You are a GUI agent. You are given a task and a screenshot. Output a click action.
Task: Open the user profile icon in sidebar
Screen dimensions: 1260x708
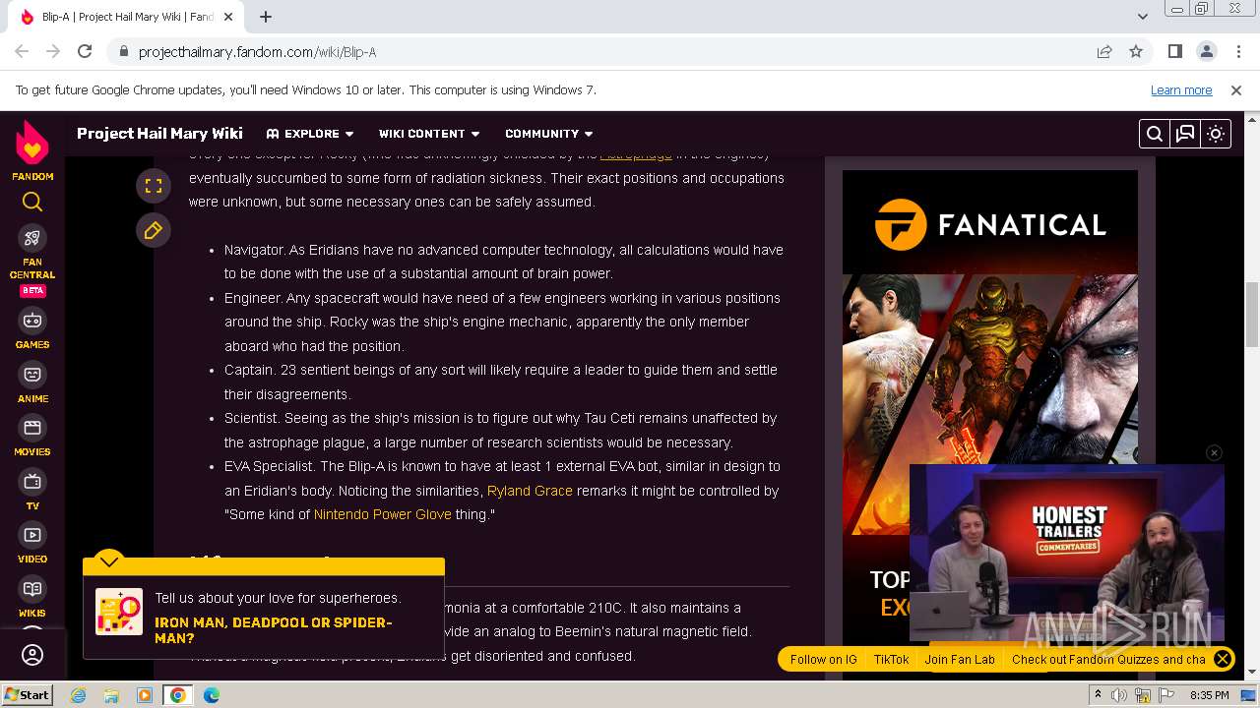click(32, 655)
